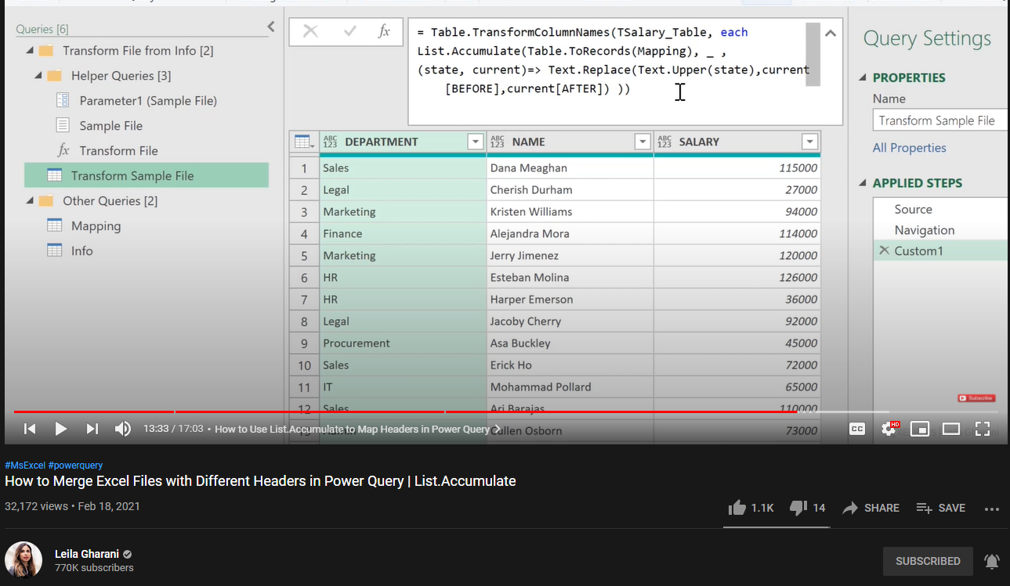
Task: Seek using the video progress bar
Action: (501, 412)
